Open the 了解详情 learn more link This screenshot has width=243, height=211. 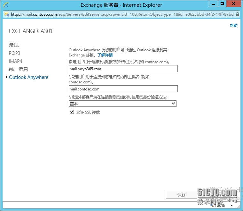(x=105, y=55)
